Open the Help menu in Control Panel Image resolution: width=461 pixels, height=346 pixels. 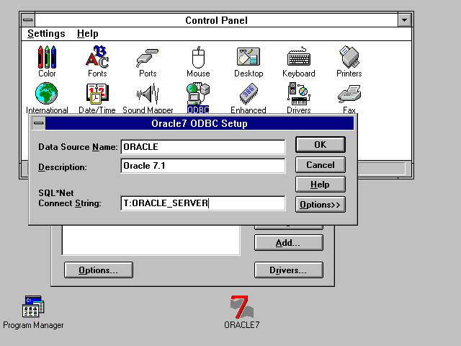pyautogui.click(x=87, y=34)
